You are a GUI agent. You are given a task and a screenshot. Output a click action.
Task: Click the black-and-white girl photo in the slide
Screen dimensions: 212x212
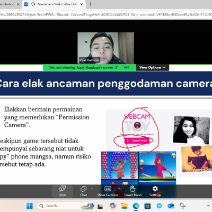pos(192,130)
